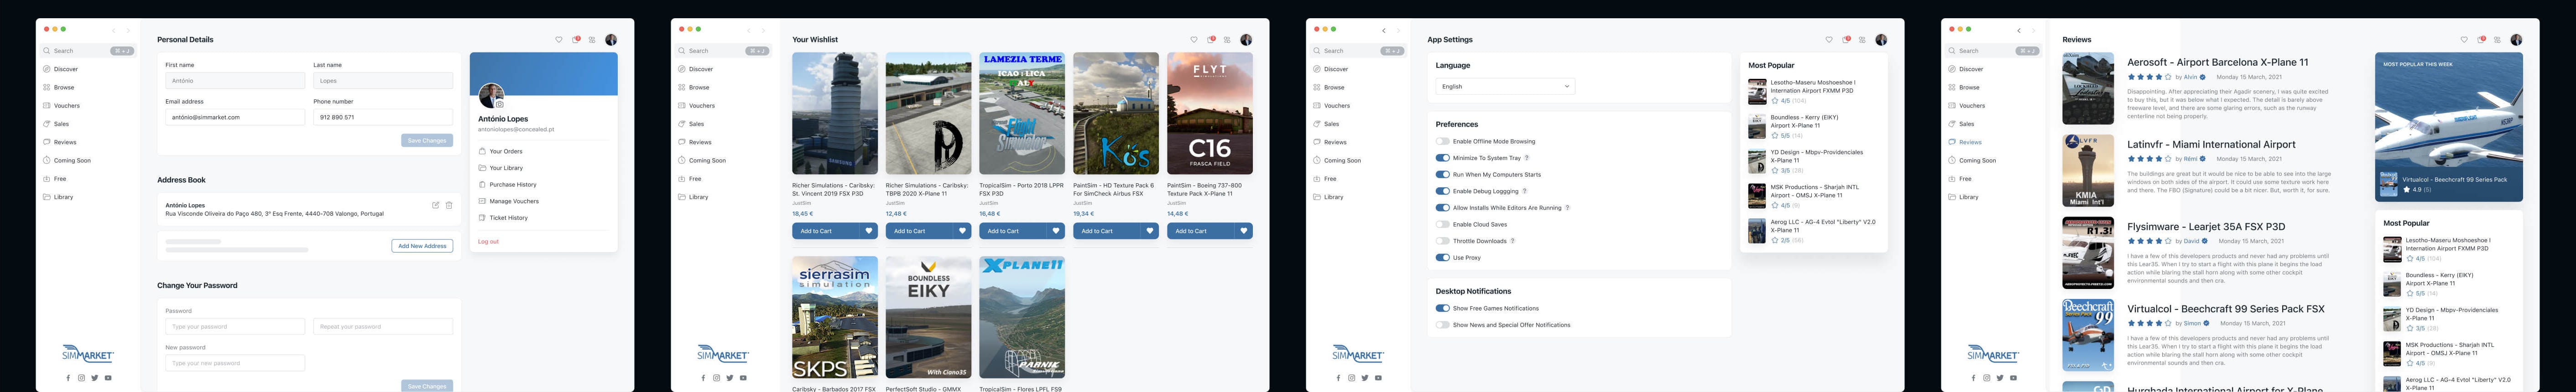Show help for Throttle Downloads option
The image size is (2576, 392).
(1512, 241)
